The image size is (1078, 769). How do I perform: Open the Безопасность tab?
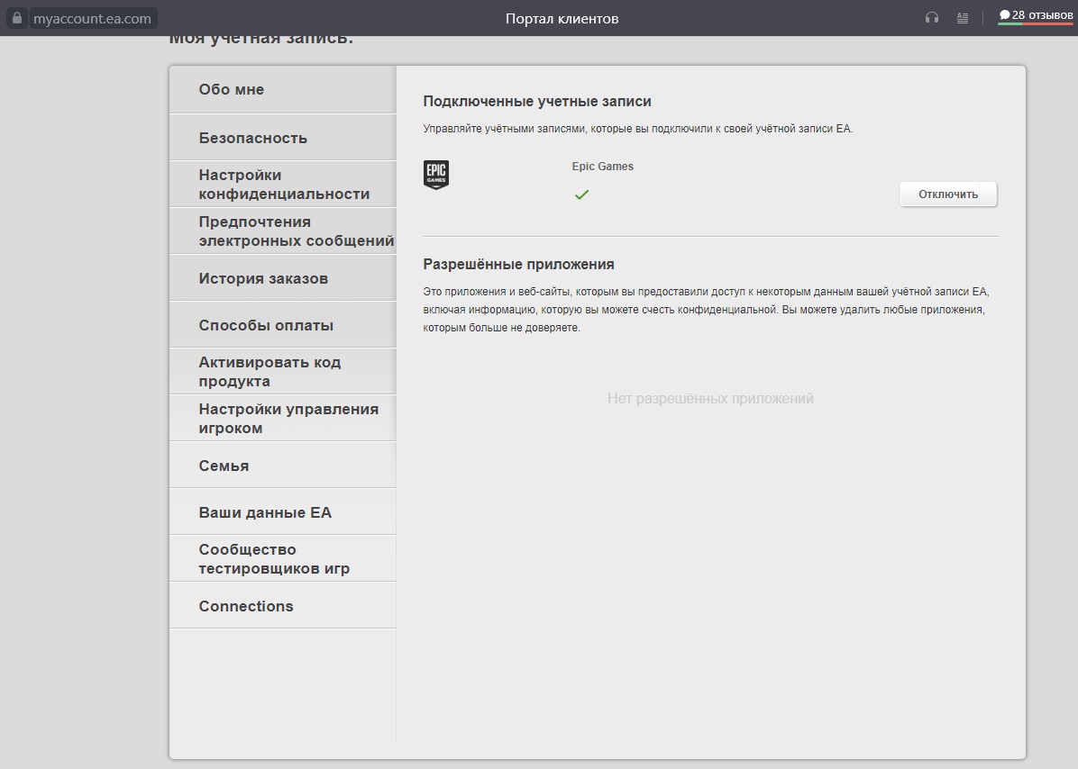click(282, 138)
